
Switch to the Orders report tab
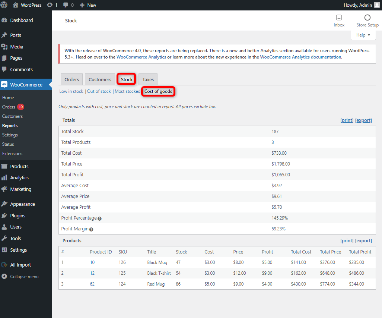(x=71, y=79)
